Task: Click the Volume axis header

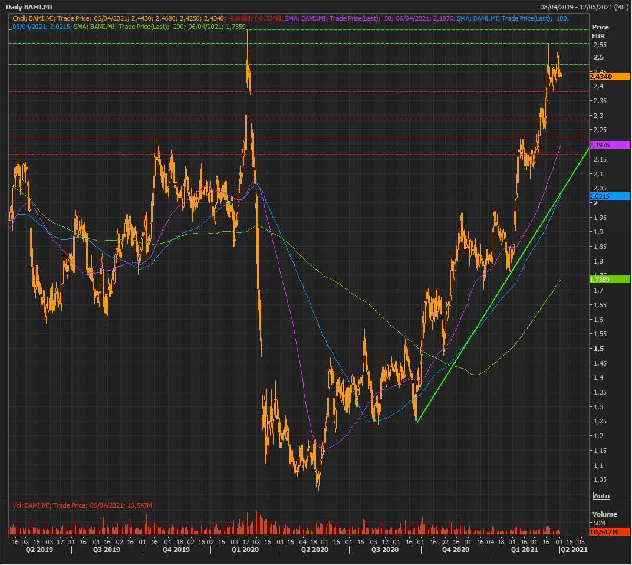Action: [x=604, y=514]
